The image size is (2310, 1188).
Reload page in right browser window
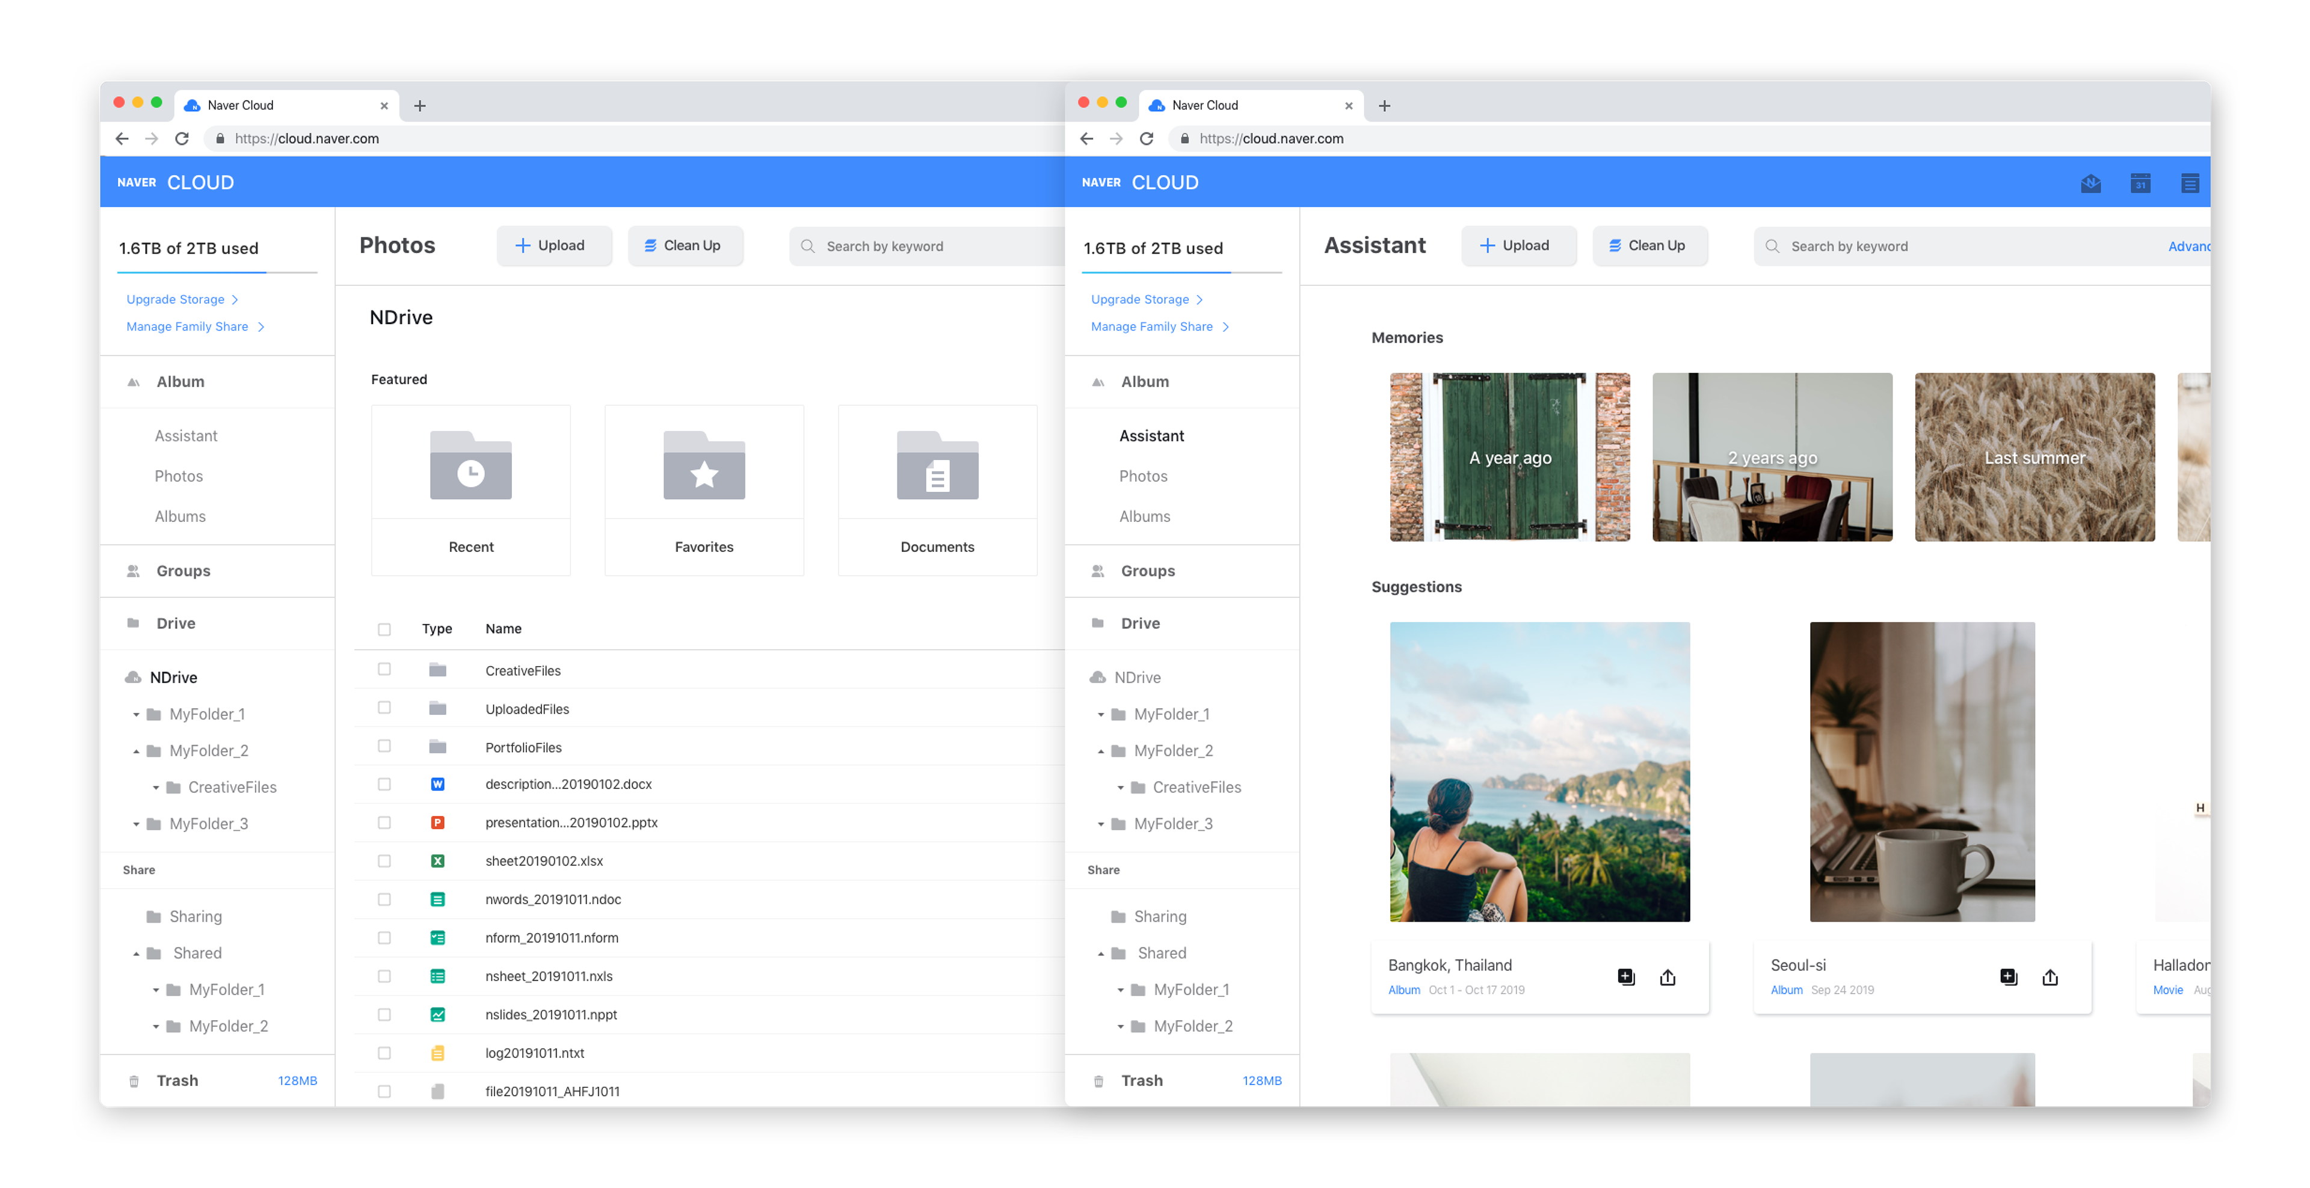click(x=1146, y=138)
